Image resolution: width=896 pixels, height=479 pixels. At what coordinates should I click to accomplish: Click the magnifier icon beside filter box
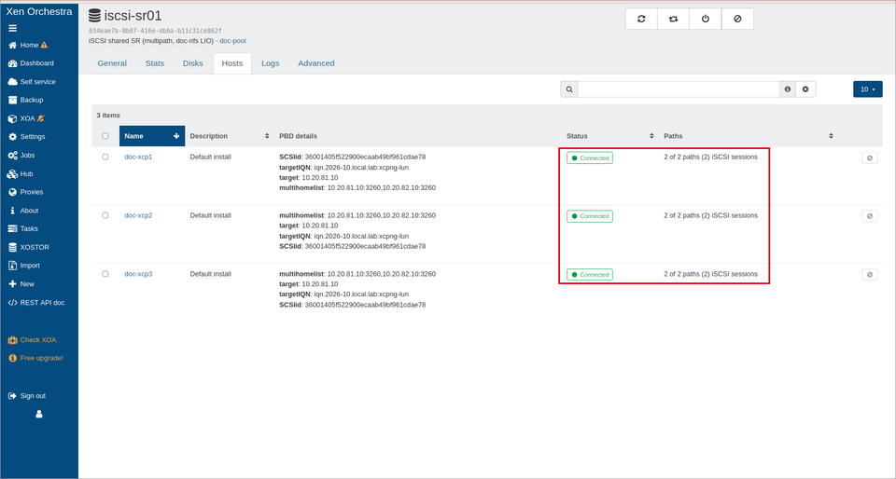569,89
